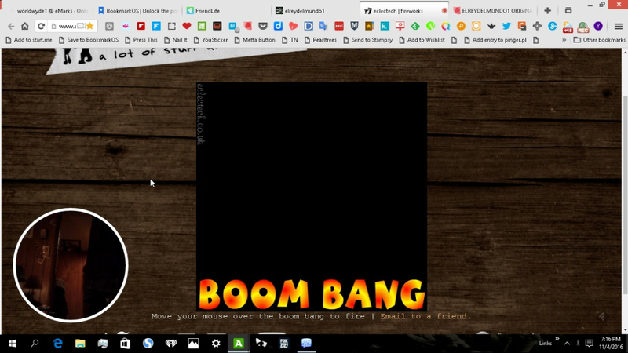Go back using the back arrow
Viewport: 628px width, 353px height.
click(10, 26)
